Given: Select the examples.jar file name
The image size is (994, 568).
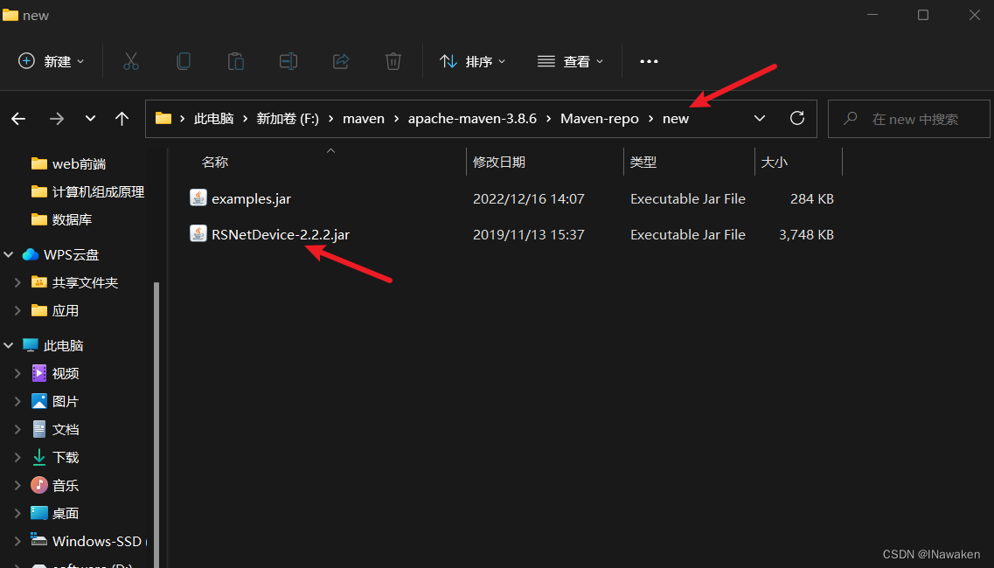Looking at the screenshot, I should coord(251,198).
